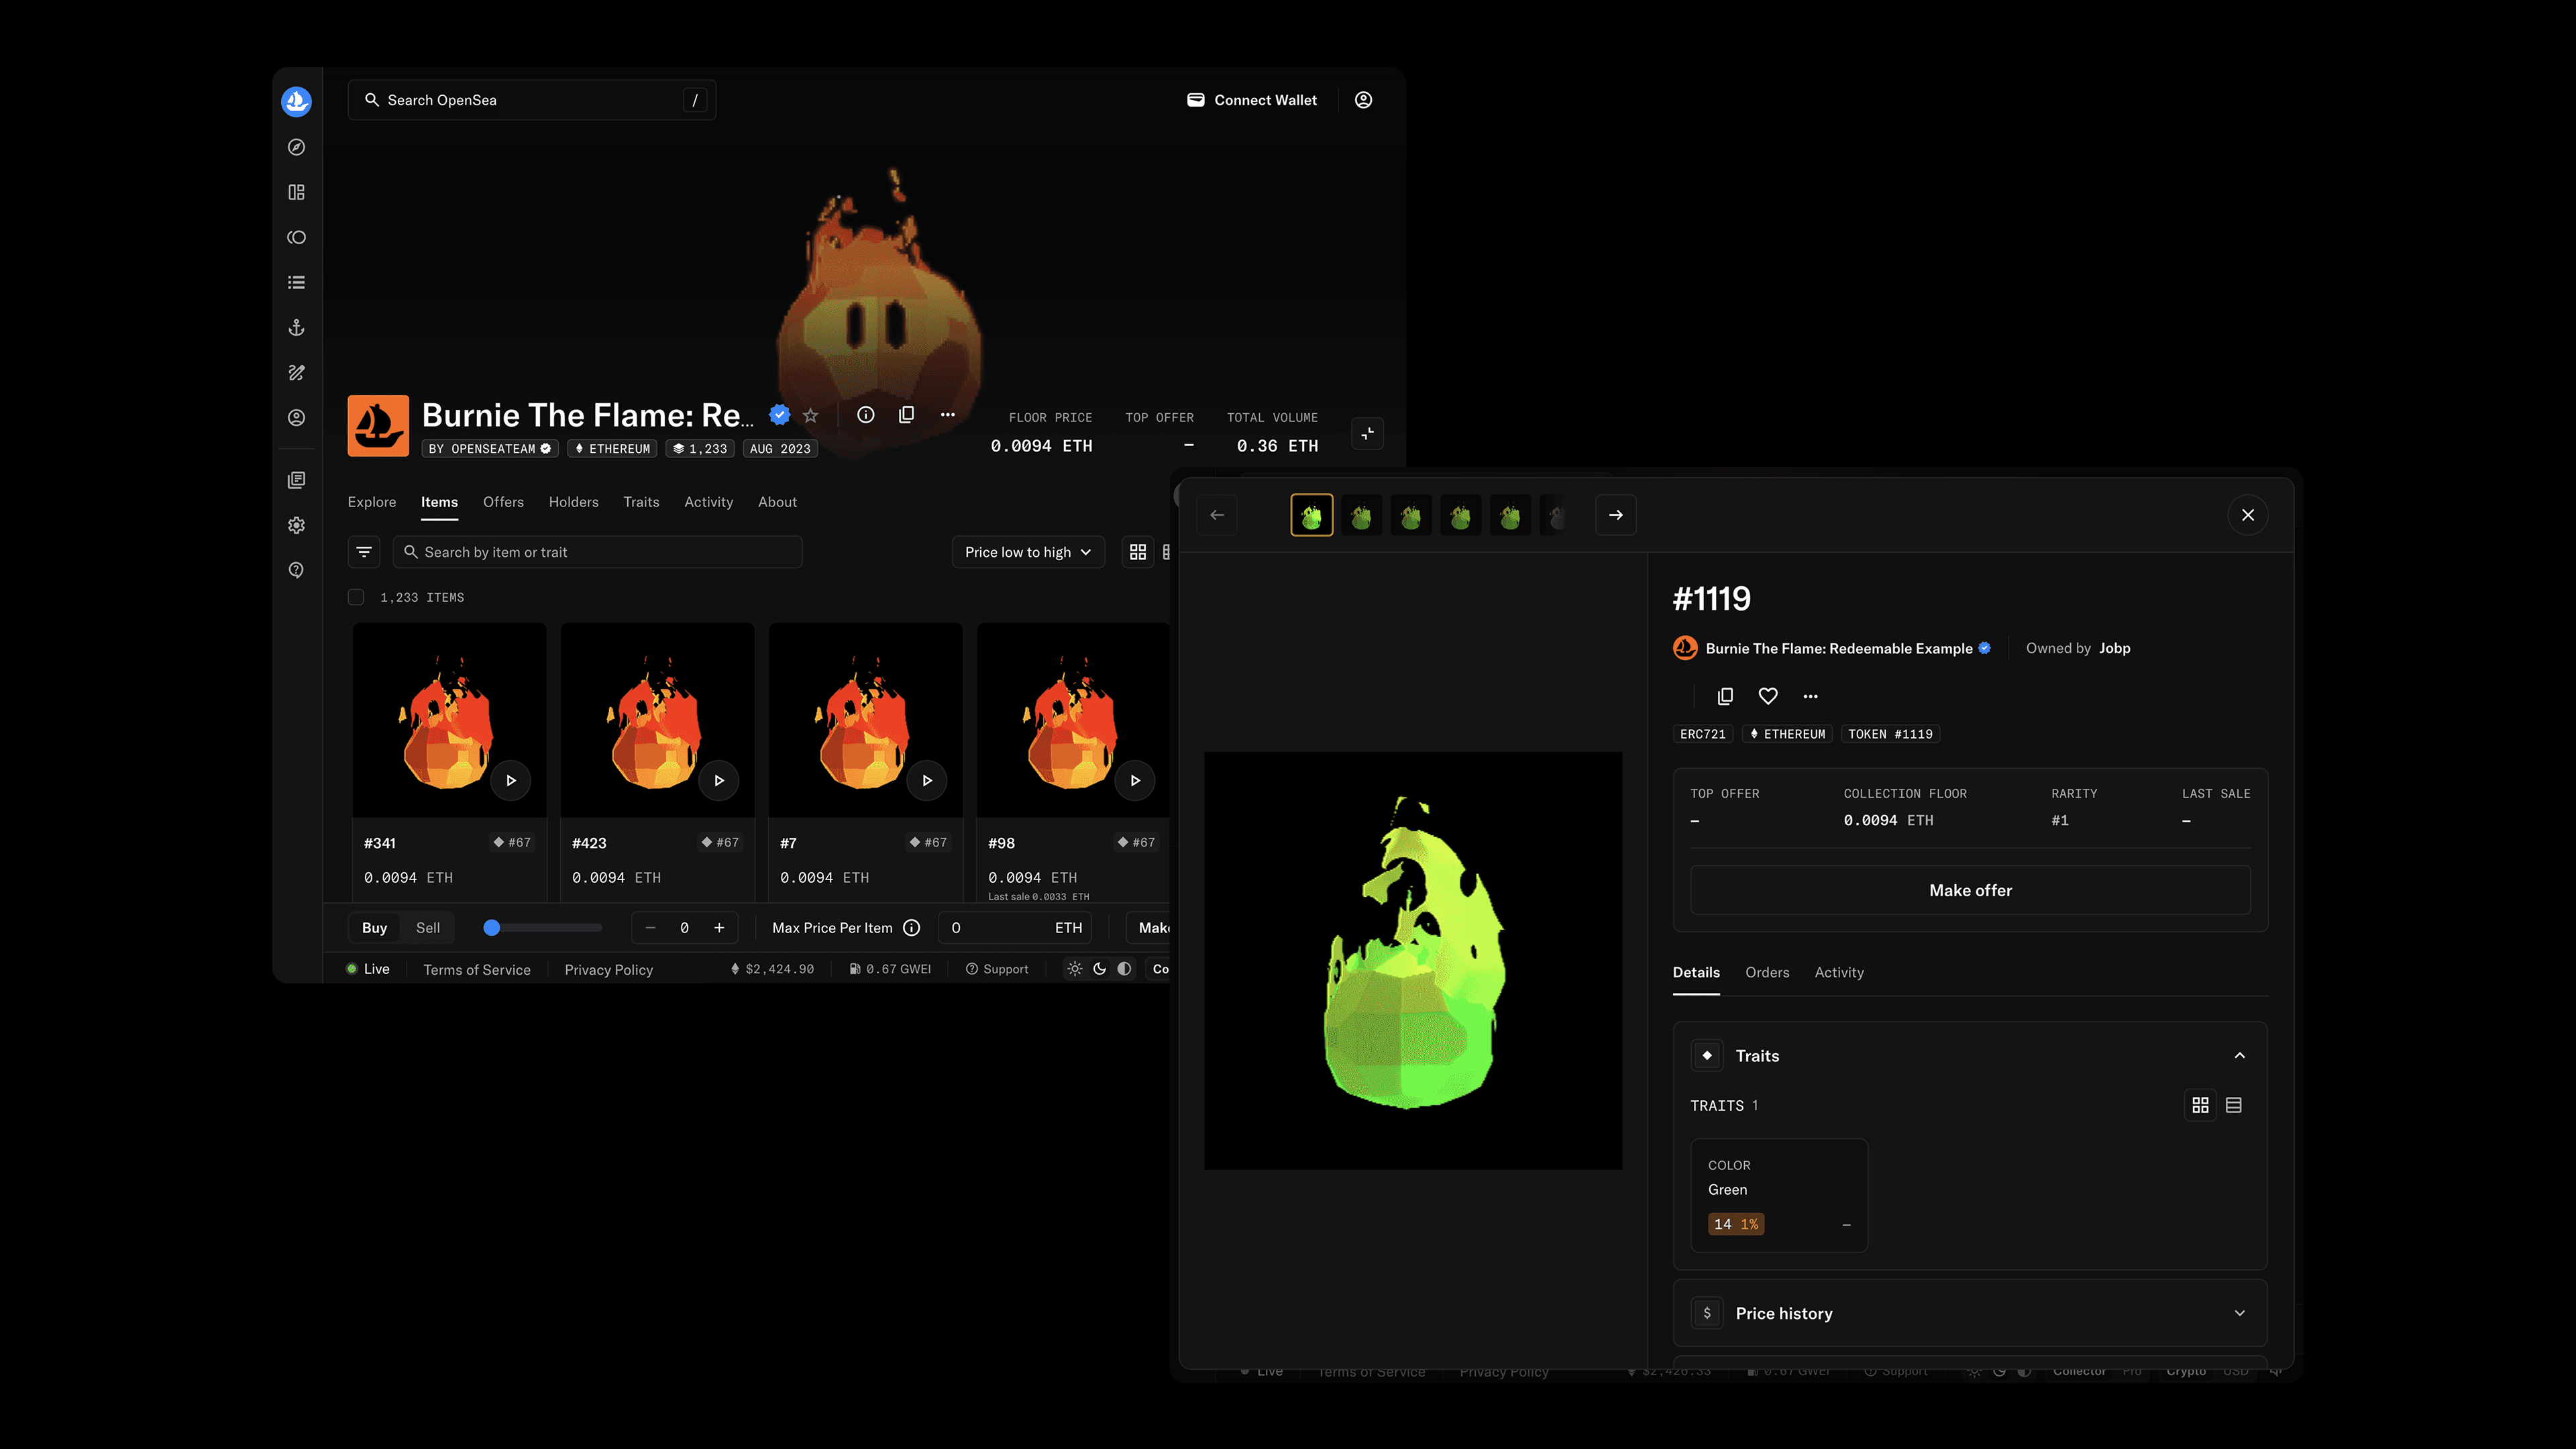Click the Search OpenSea field

(532, 100)
